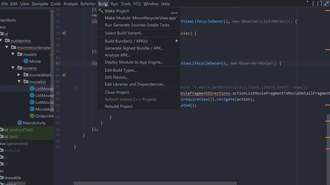
Task: Open the OnItemM interface file
Action: (x=44, y=116)
